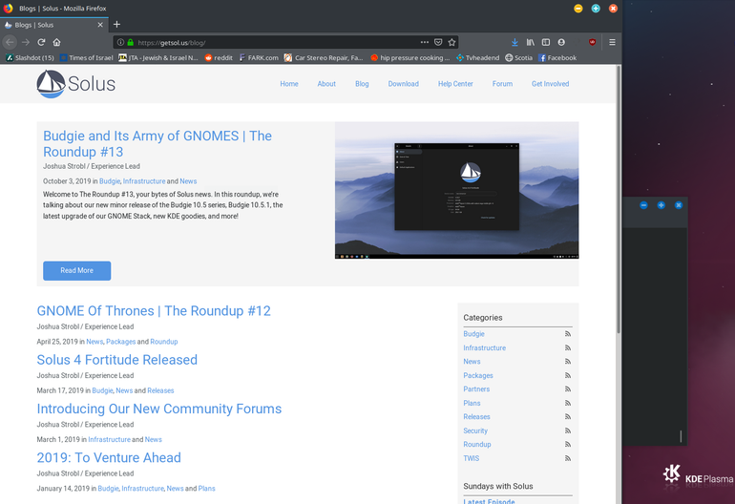
Task: Open the uBlock shield extension icon
Action: click(x=593, y=42)
